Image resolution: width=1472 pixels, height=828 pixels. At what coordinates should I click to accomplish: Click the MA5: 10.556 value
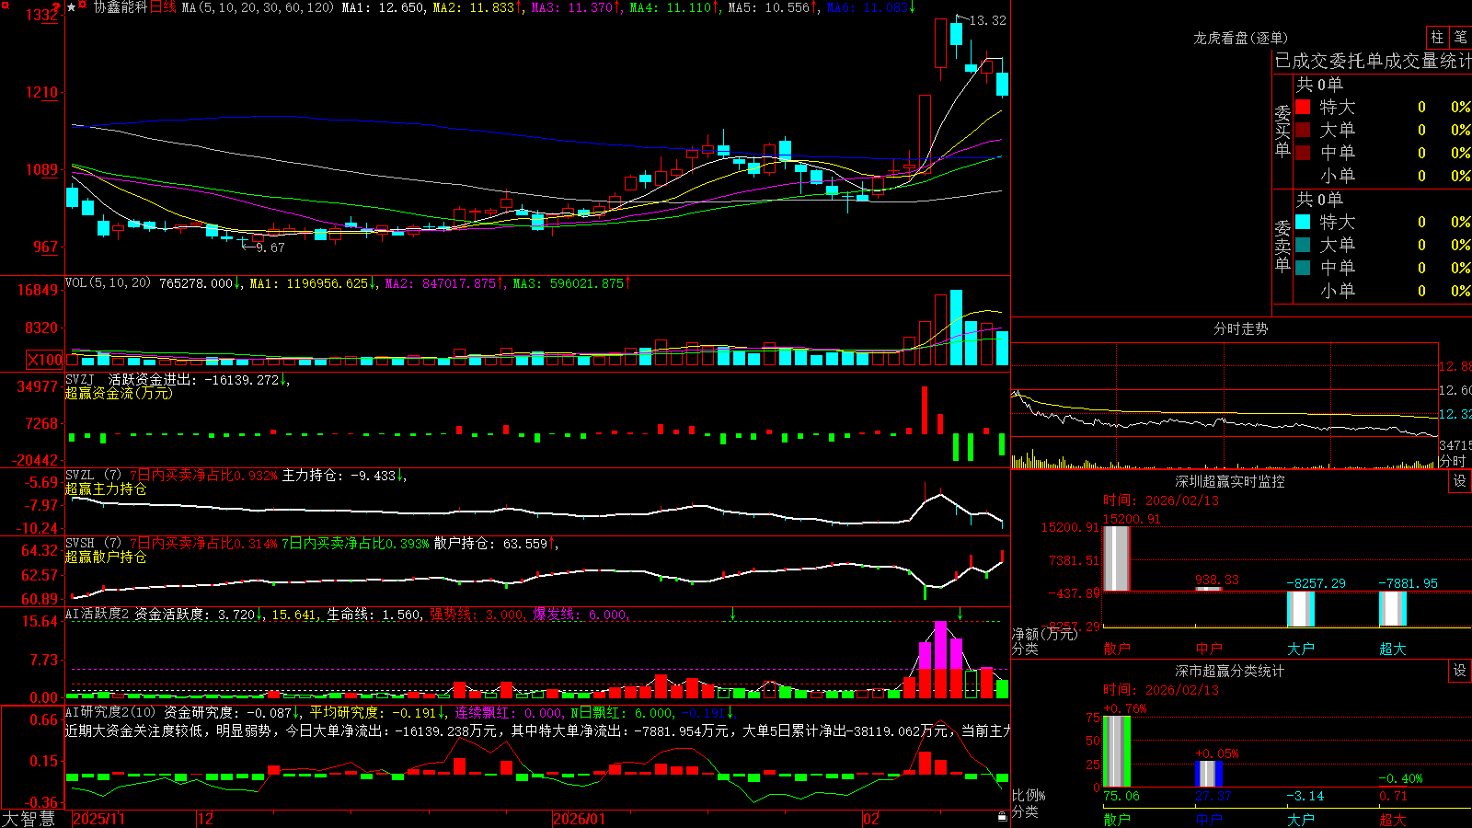click(x=769, y=7)
